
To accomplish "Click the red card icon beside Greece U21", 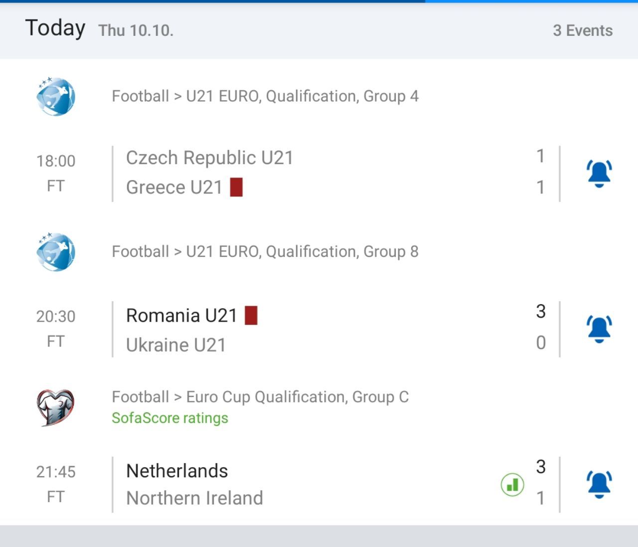I will click(236, 187).
